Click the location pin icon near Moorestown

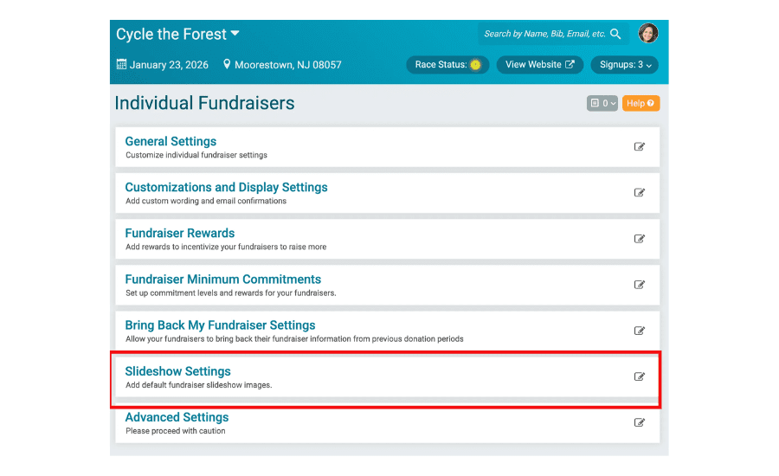pyautogui.click(x=227, y=64)
